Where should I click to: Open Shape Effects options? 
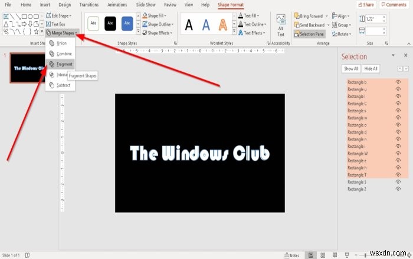tap(158, 33)
